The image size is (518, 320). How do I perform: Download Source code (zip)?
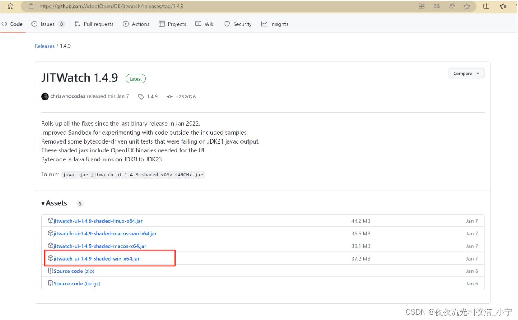[74, 271]
